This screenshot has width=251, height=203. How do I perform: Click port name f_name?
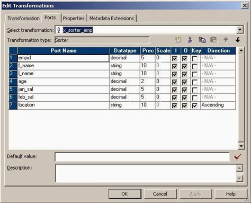coord(64,66)
